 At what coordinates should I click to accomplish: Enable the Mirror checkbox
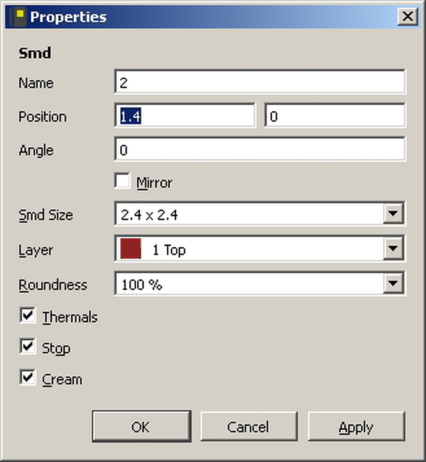tap(122, 181)
